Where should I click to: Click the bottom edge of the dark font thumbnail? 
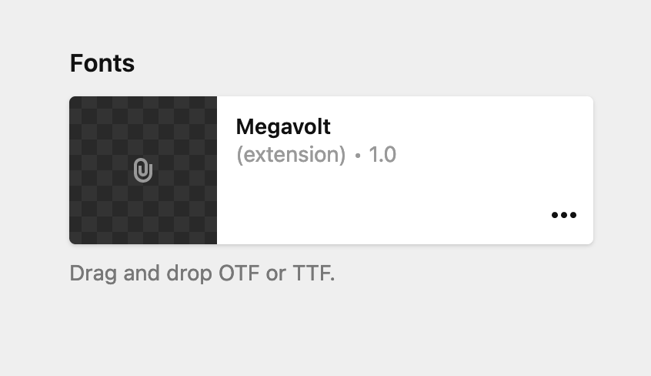pos(143,242)
